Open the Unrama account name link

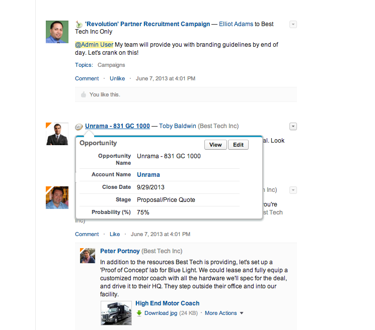[148, 175]
